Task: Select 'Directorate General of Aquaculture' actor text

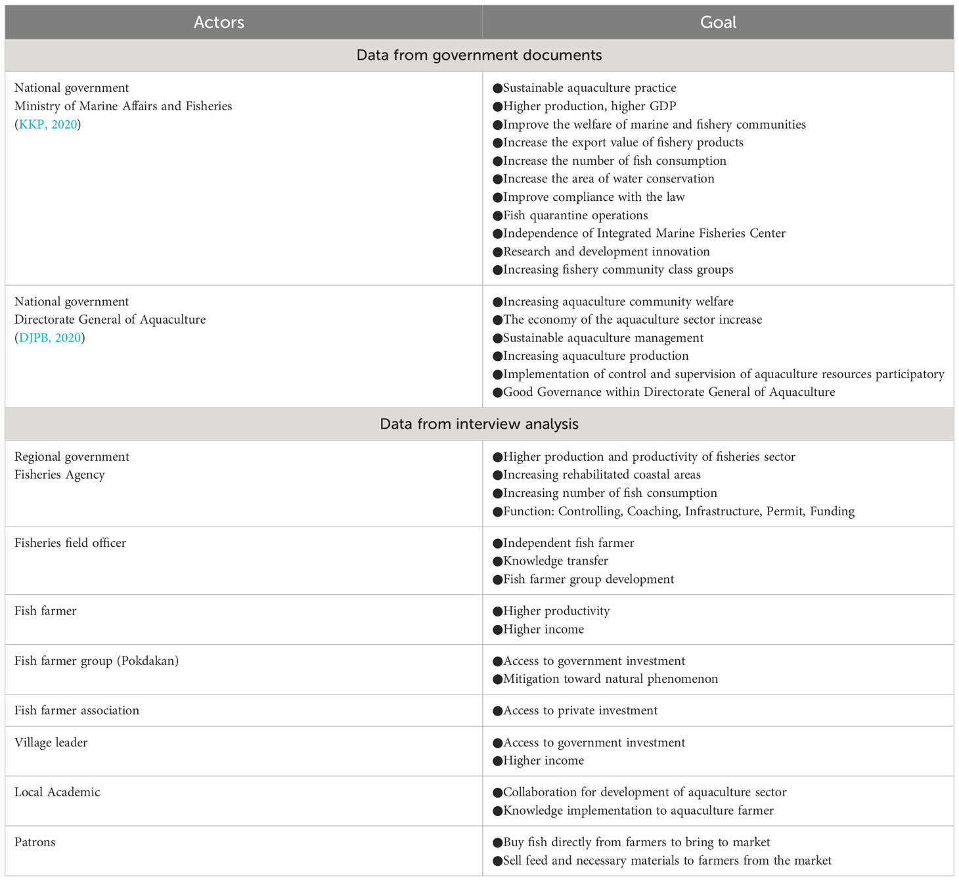Action: click(110, 319)
